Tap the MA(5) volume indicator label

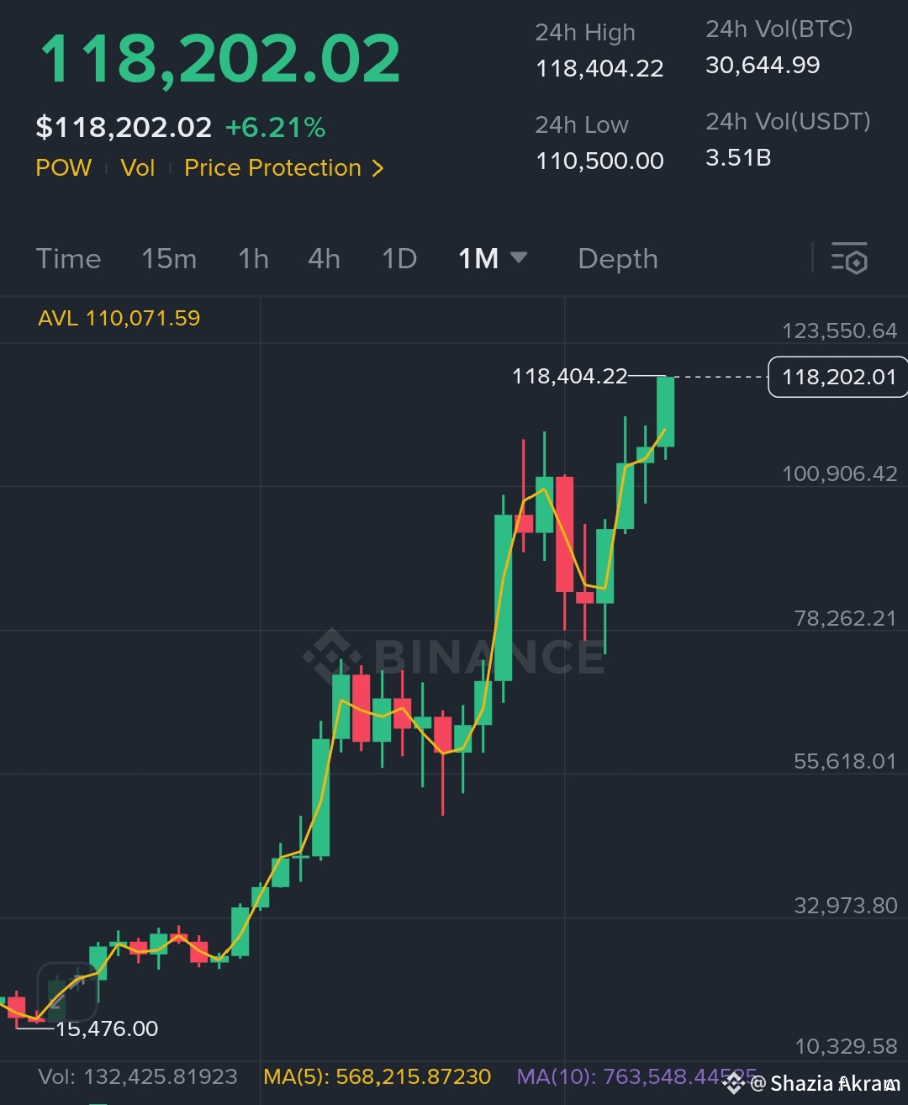pos(377,1076)
